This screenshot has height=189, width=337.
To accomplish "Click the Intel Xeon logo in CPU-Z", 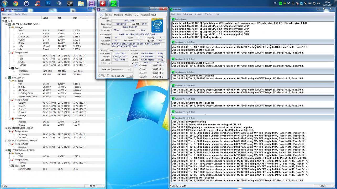I will [x=157, y=26].
